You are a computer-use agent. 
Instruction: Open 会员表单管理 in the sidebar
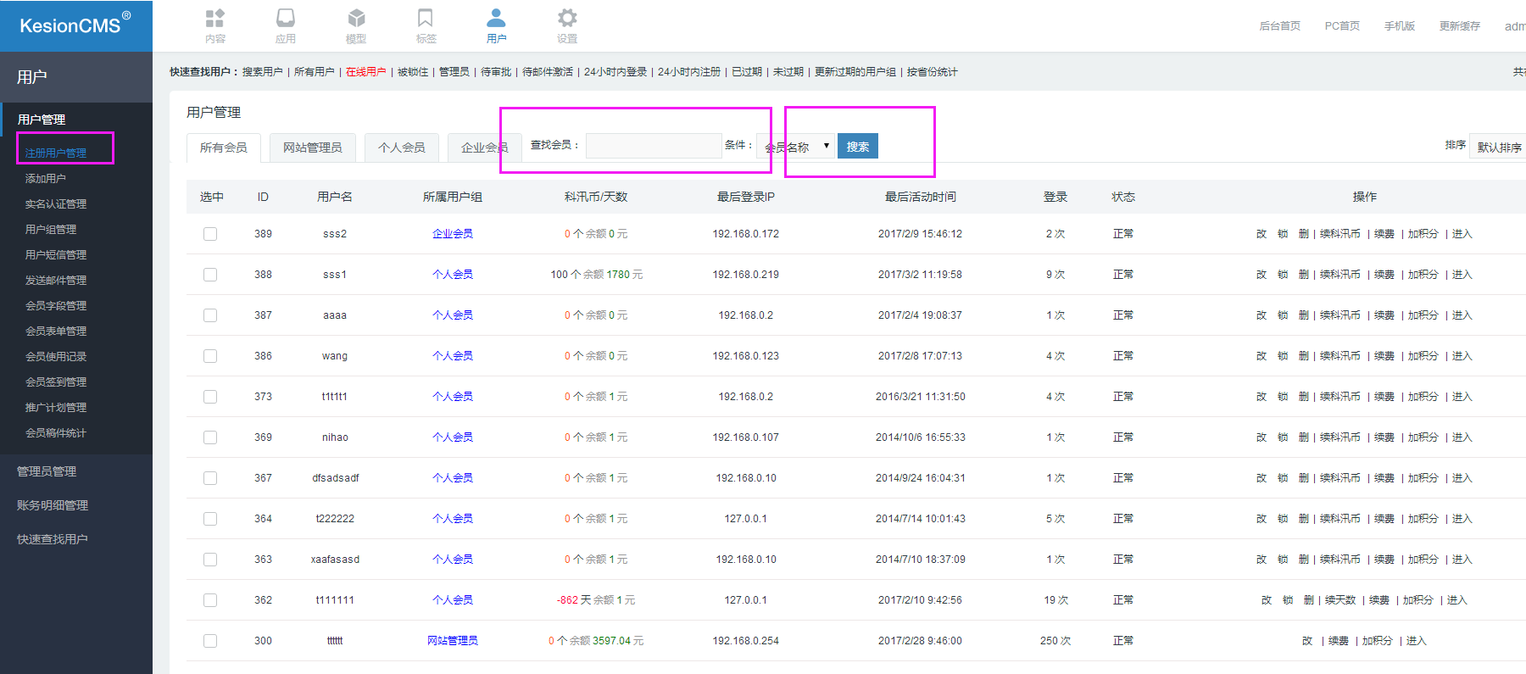56,331
